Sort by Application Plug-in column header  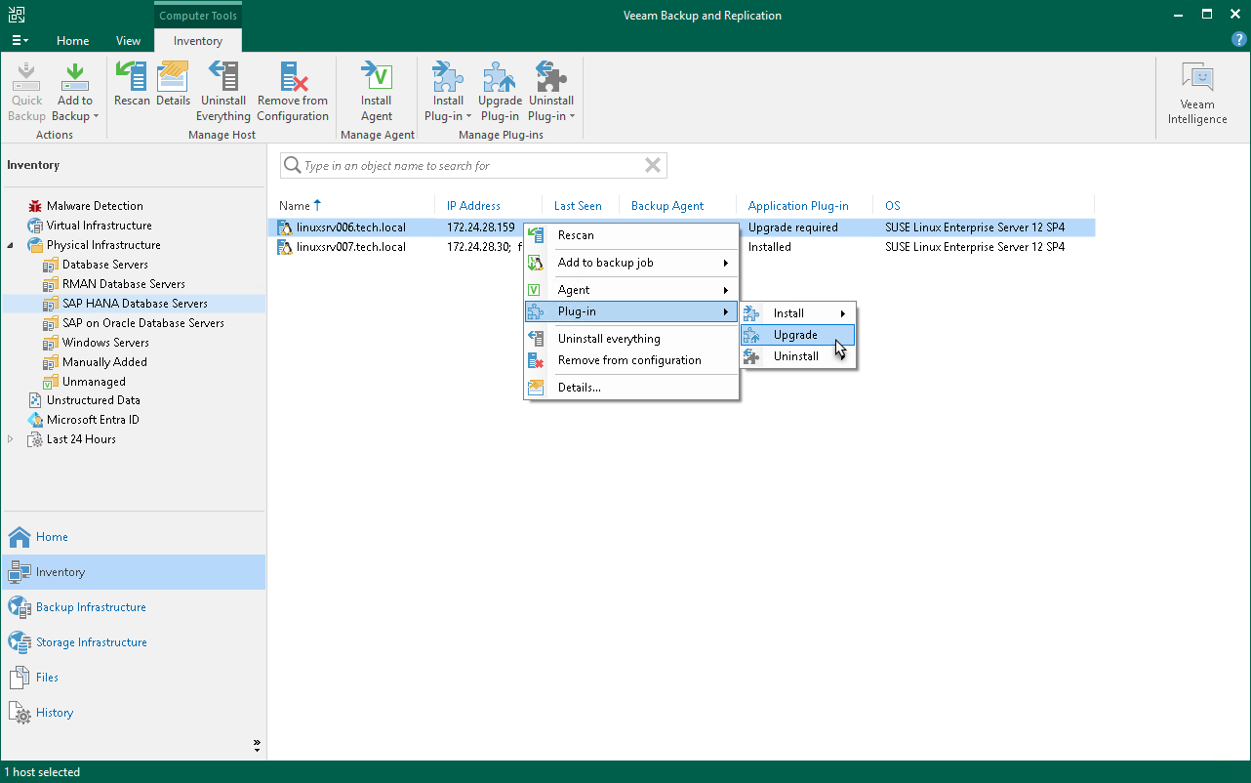pos(798,206)
